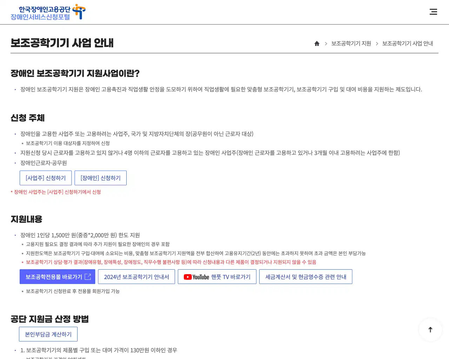Screen dimensions: 449x359
Task: Click the [장애인] 신청하기 button
Action: click(100, 178)
